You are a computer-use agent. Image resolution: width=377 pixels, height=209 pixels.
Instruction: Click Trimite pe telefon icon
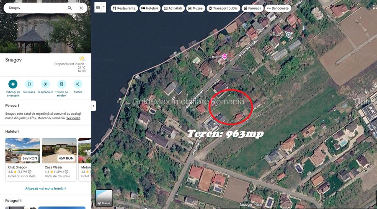[x=62, y=84]
